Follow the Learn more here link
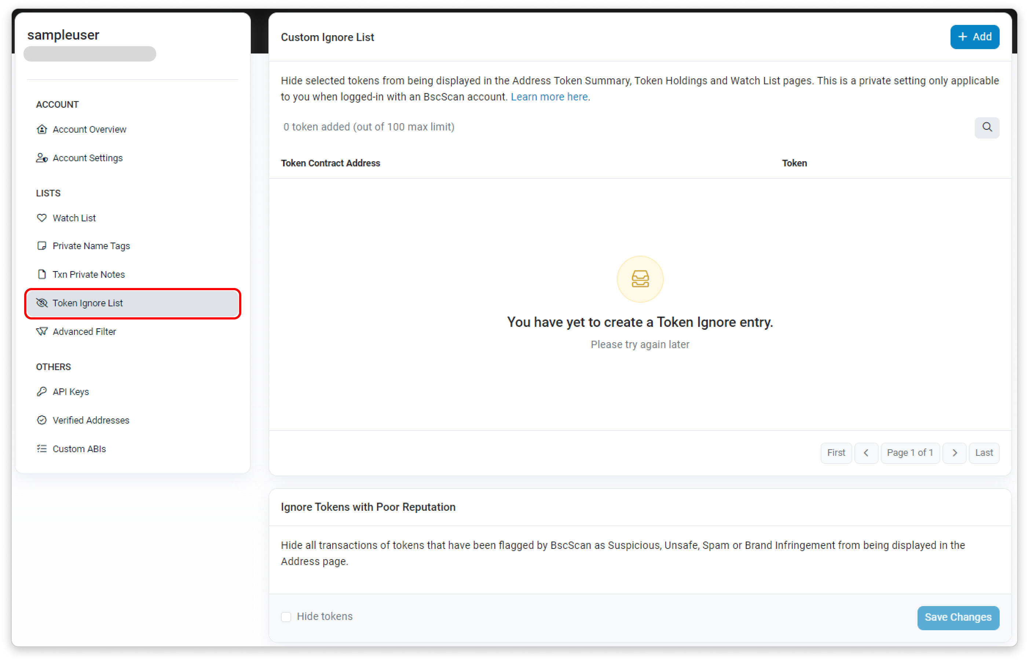 549,97
